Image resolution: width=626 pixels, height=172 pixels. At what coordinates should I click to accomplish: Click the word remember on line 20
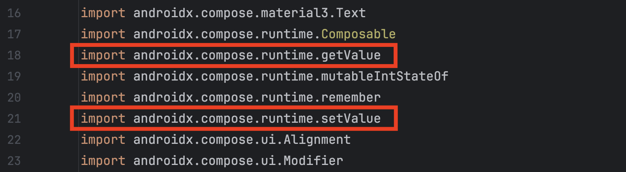pos(351,98)
